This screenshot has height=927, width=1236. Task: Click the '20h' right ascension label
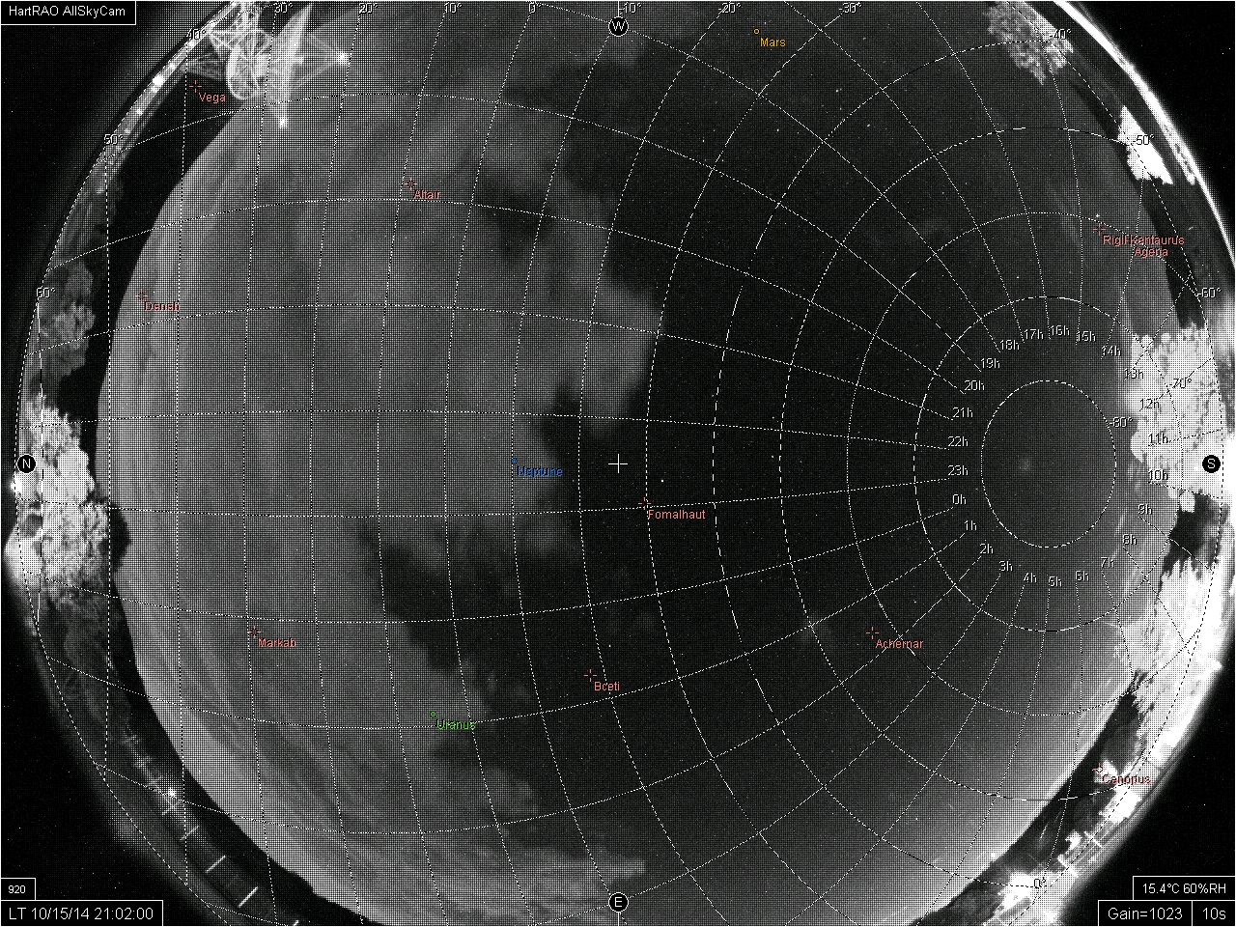click(974, 387)
